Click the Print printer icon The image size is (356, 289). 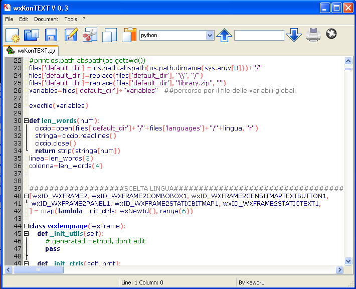point(313,35)
